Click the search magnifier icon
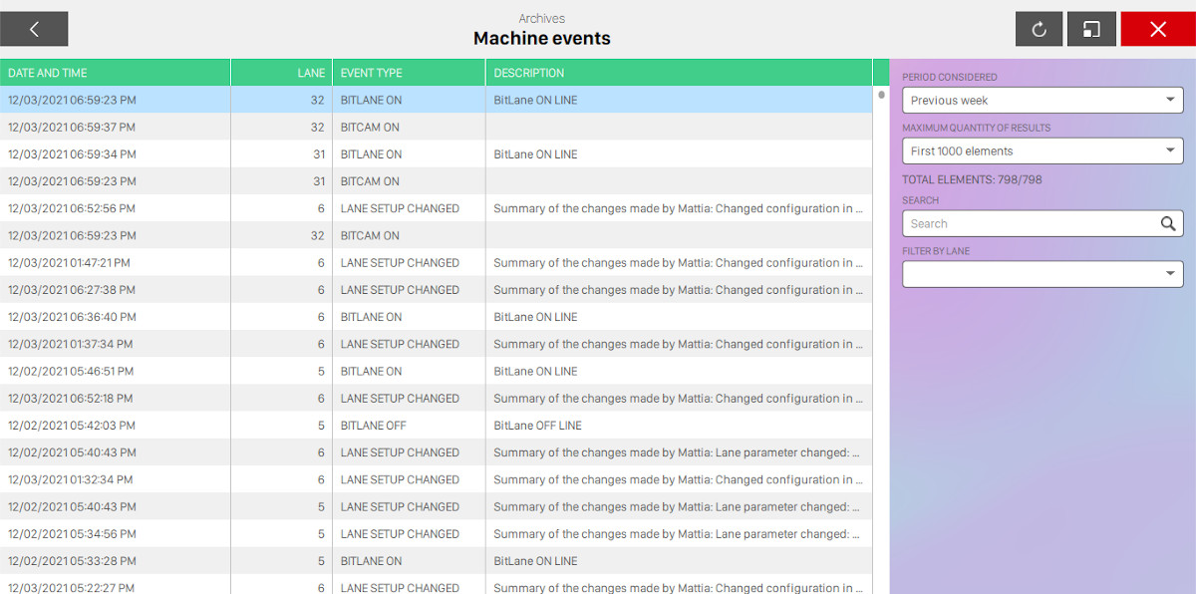 pyautogui.click(x=1168, y=224)
